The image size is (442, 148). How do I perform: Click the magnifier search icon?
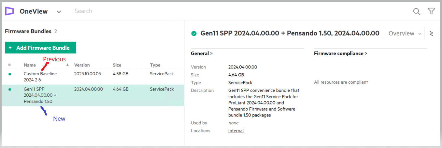tap(417, 11)
